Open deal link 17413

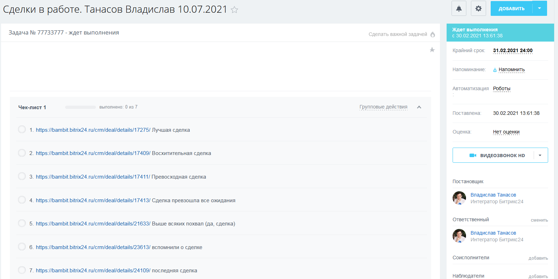coord(93,200)
